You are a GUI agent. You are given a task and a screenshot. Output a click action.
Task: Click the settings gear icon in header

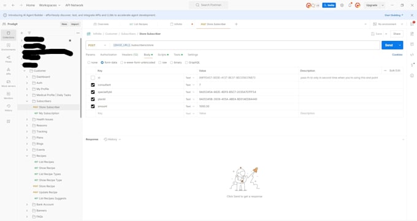tap(342, 5)
